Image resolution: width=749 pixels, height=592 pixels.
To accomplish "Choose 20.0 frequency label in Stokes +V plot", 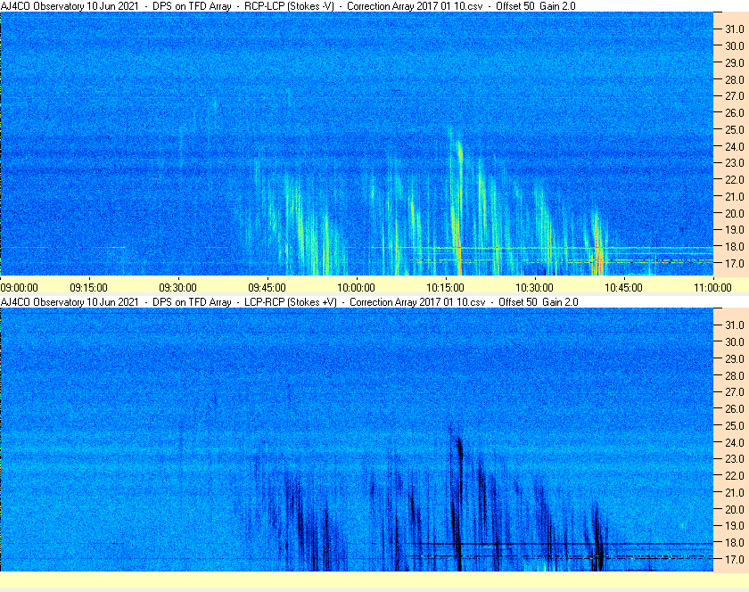I will (735, 509).
